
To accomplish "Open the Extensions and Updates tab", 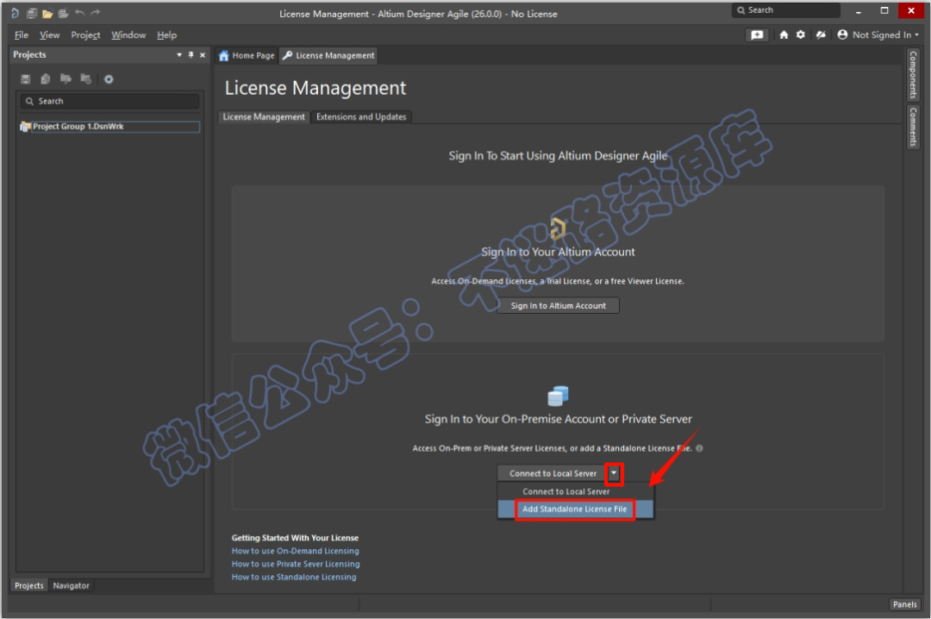I will 361,117.
